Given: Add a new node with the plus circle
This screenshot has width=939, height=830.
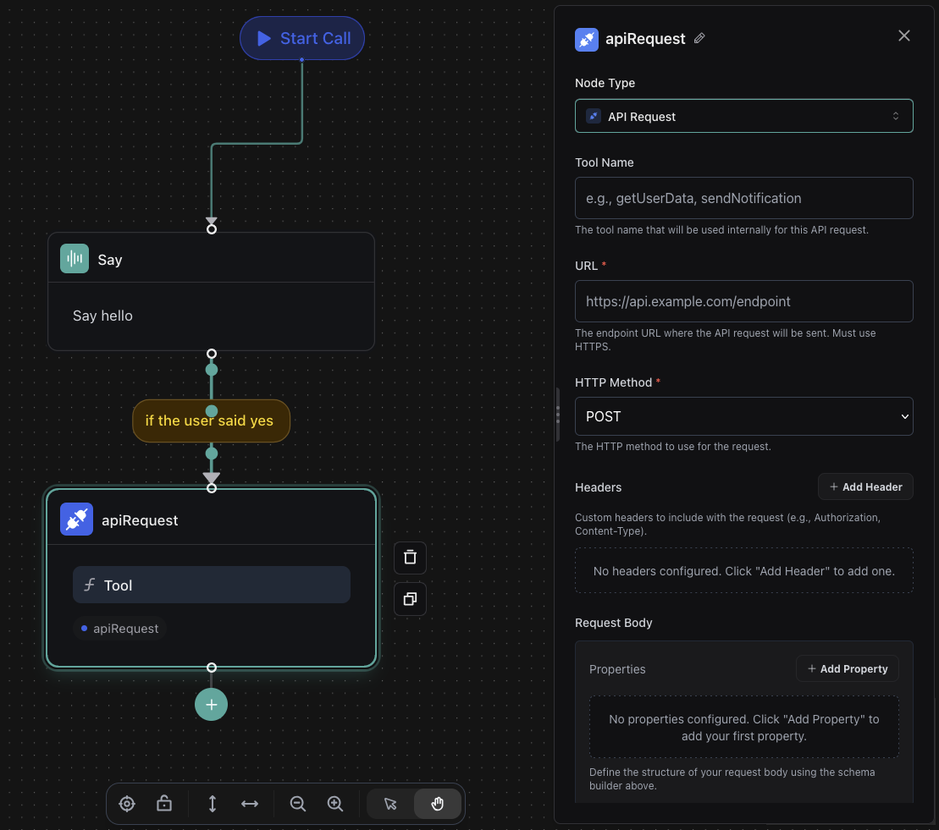Looking at the screenshot, I should pos(211,704).
